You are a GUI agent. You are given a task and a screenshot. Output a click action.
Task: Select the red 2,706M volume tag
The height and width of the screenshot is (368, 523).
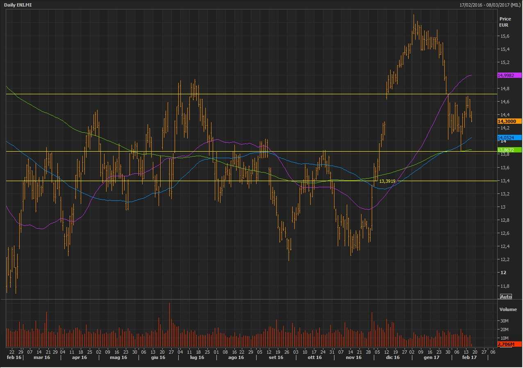(x=509, y=344)
